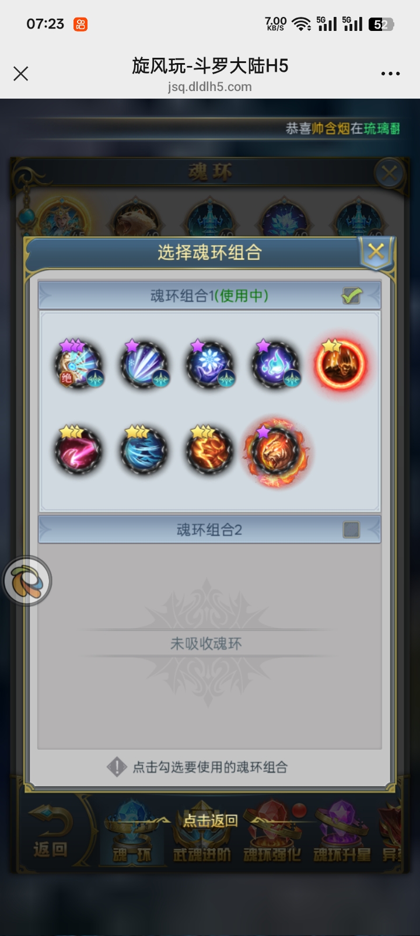Tap the 魂环组合2 header bar
420x936 pixels.
[x=209, y=530]
